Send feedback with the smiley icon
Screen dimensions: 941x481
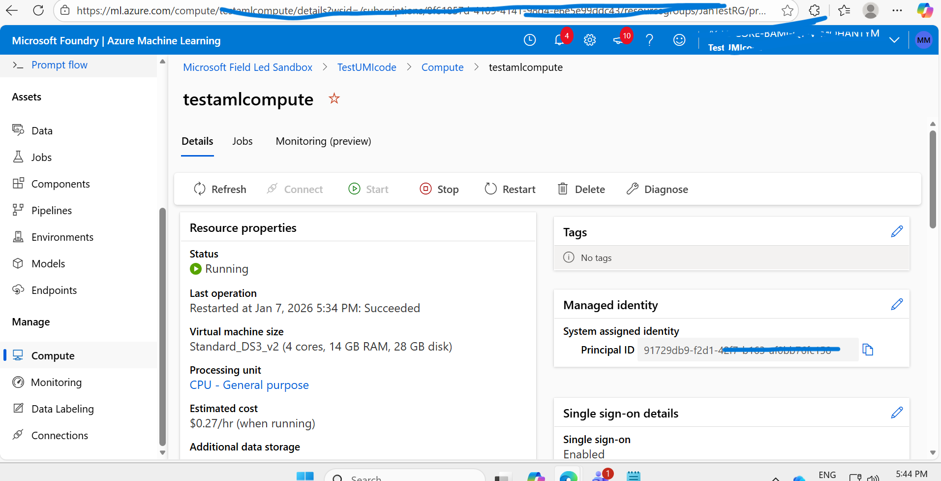point(679,40)
